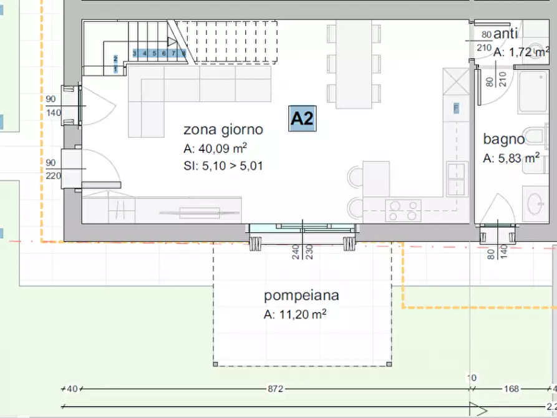Click the shower tray in the bathroom
Image resolution: width=557 pixels, height=418 pixels.
click(x=533, y=92)
